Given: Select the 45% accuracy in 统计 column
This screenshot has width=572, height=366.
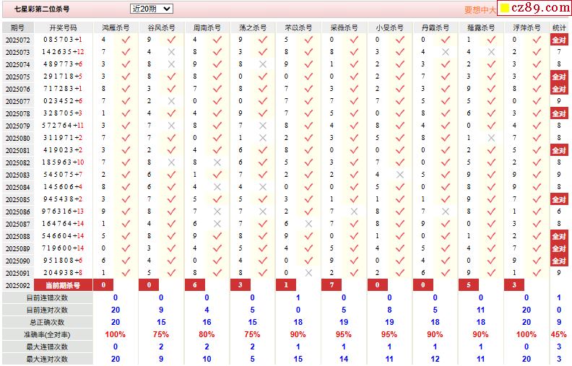Looking at the screenshot, I should coord(558,335).
